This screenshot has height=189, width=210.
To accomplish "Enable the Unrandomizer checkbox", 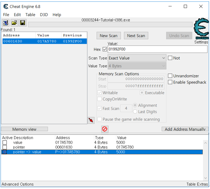I will click(x=170, y=76).
